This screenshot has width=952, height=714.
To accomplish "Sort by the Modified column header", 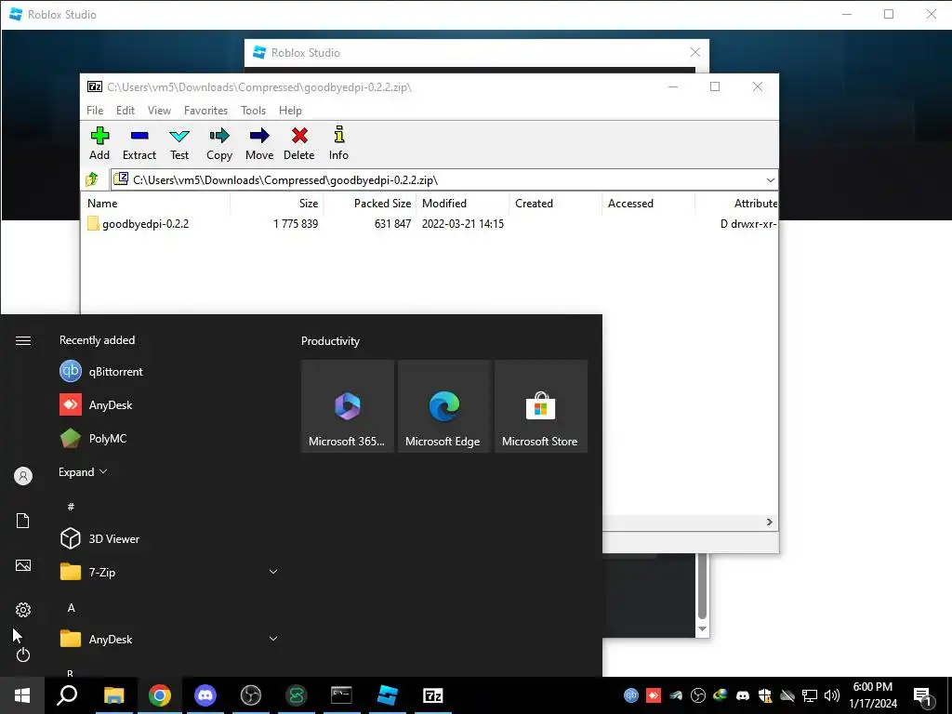I will pos(463,204).
